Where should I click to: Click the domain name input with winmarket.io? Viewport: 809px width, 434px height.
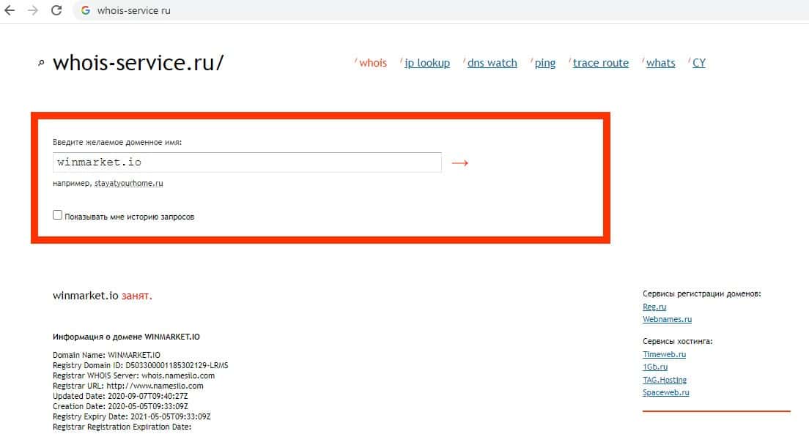click(x=247, y=162)
